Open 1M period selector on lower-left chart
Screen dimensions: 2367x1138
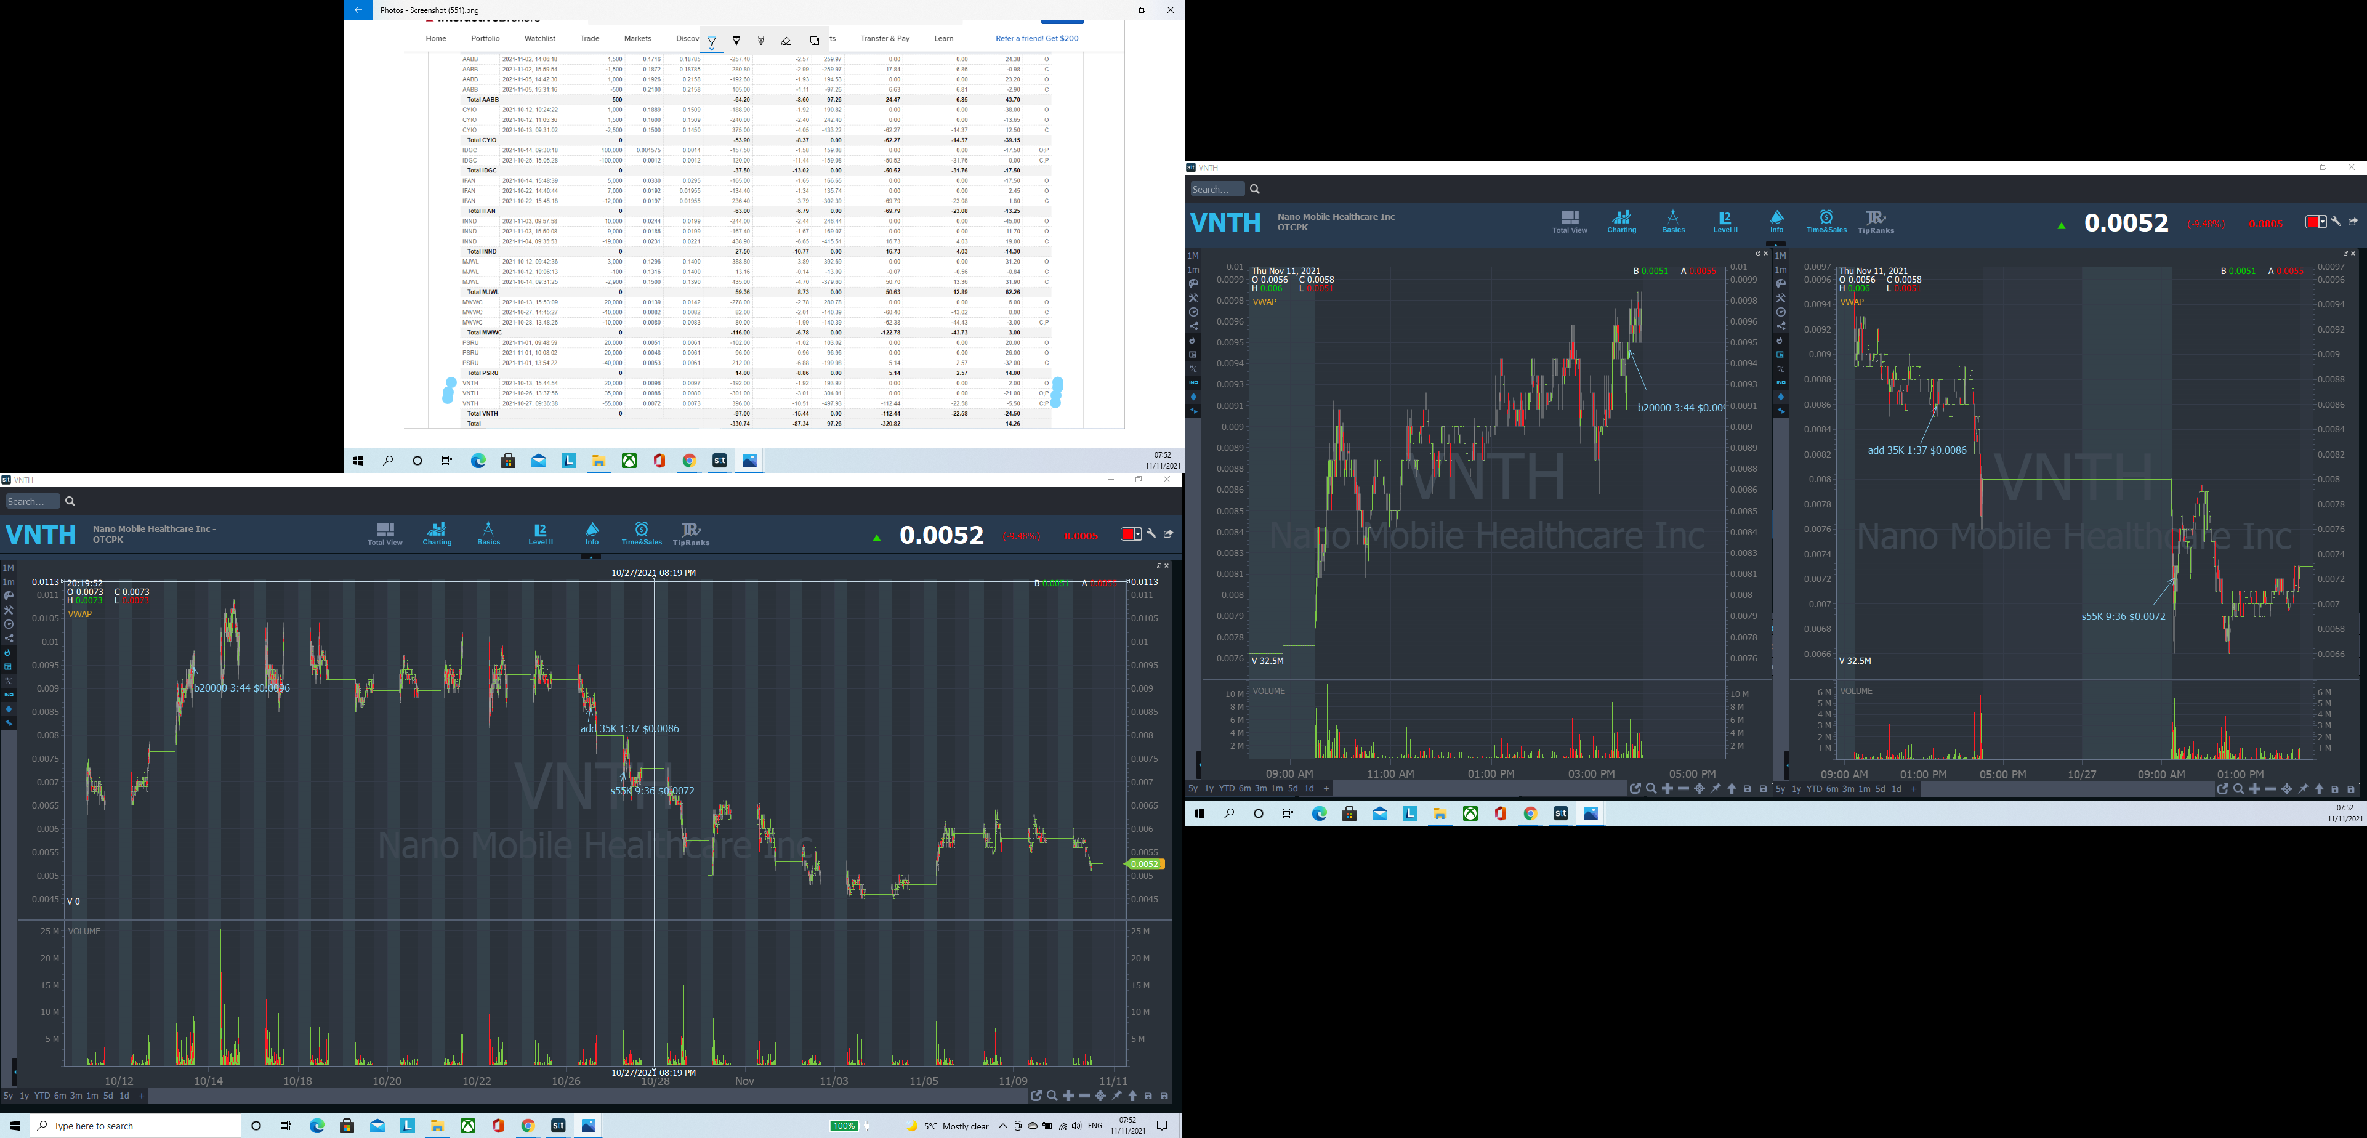(8, 568)
